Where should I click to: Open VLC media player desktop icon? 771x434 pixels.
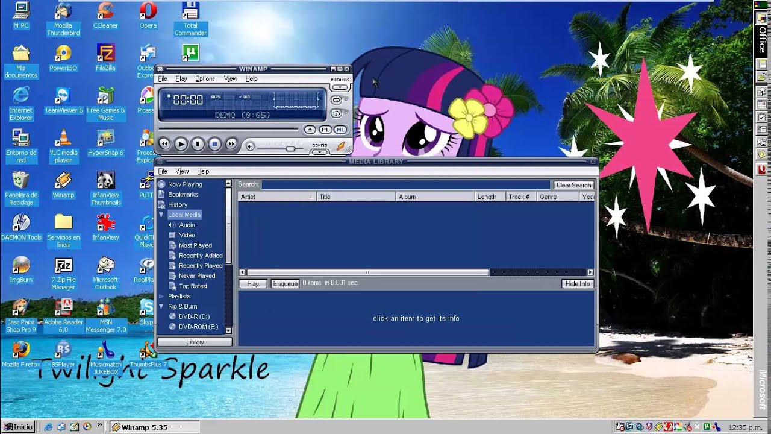click(x=63, y=145)
